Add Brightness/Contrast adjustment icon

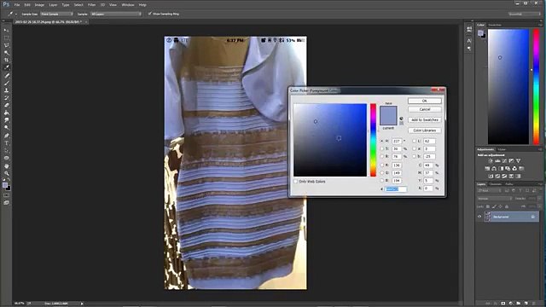tap(491, 161)
